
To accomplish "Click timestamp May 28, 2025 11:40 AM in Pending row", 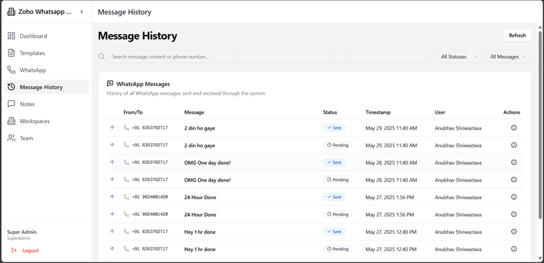I will coord(391,180).
